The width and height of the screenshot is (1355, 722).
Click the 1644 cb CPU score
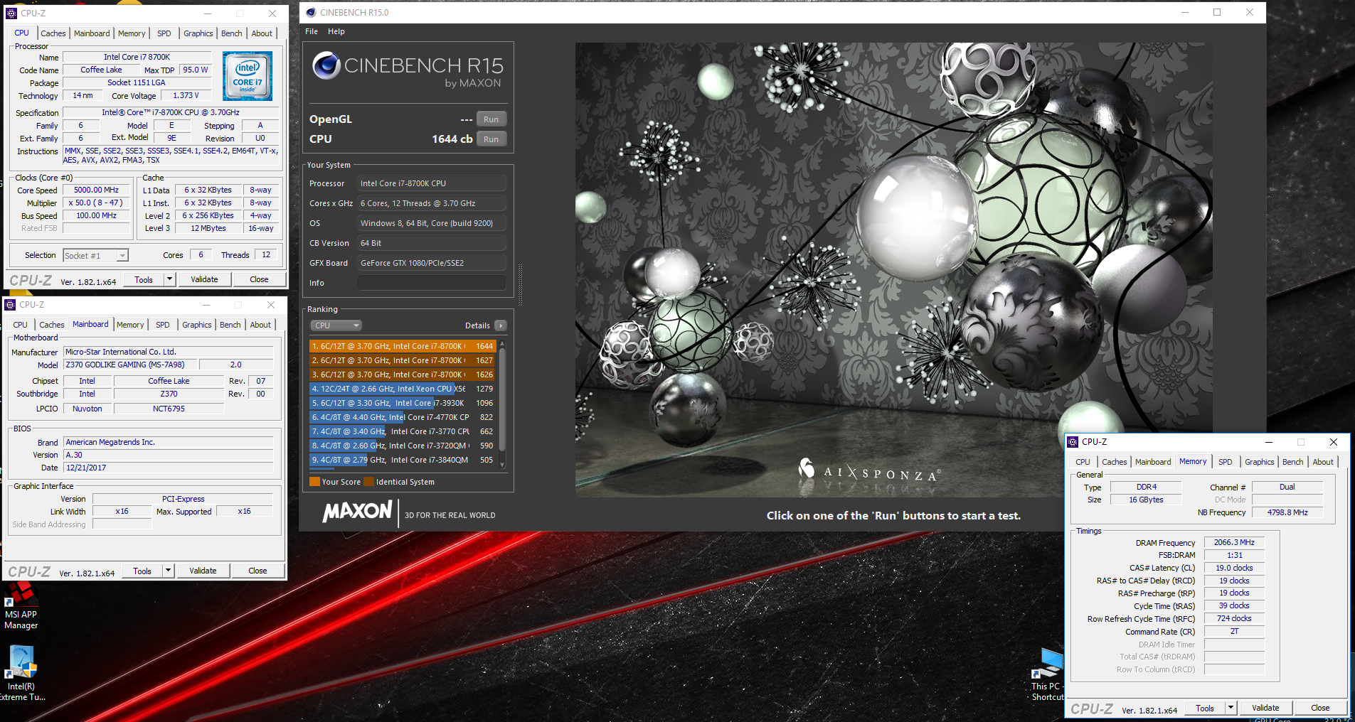(x=452, y=139)
